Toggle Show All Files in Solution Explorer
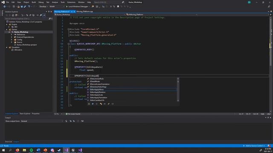Screen dimensions: 273x153 point(33,15)
